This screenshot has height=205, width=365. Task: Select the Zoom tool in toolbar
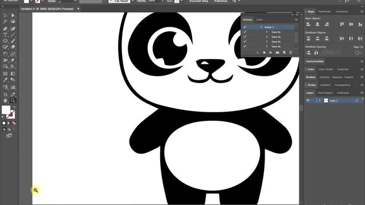(x=13, y=100)
